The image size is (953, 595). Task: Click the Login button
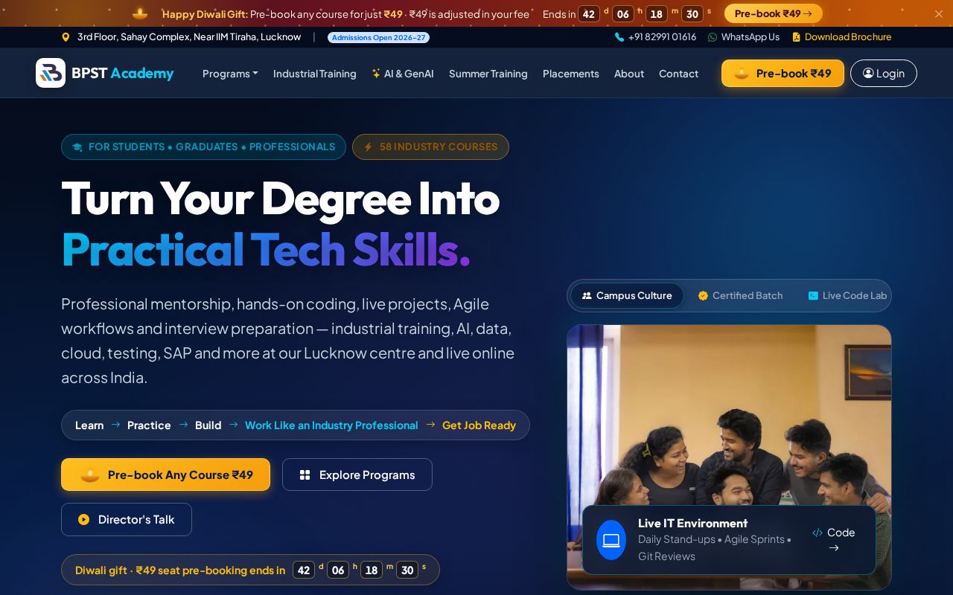(x=884, y=73)
